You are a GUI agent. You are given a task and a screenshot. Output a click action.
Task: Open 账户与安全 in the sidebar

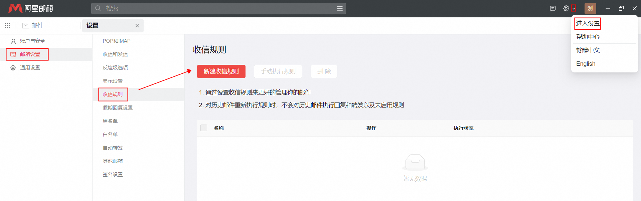click(32, 41)
